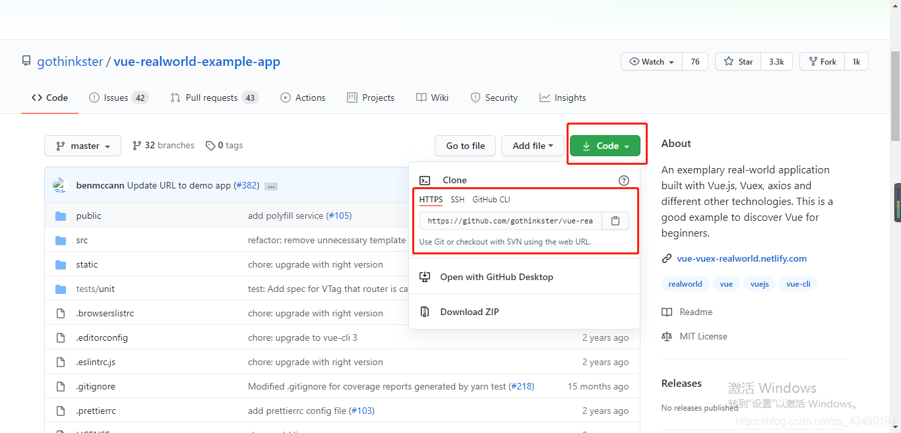Expand commit message ellipsis button

[270, 187]
